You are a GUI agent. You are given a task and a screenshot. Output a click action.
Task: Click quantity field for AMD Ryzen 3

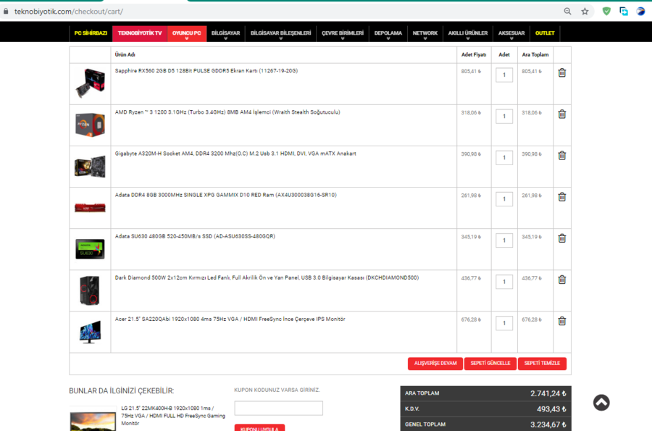point(504,117)
